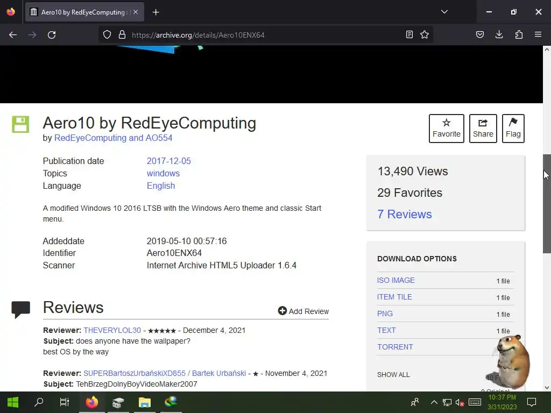Click the muted volume tray icon

pyautogui.click(x=460, y=402)
